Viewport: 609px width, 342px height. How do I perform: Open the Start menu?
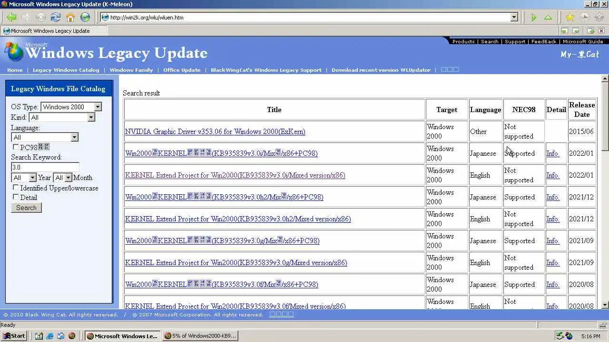[14, 336]
